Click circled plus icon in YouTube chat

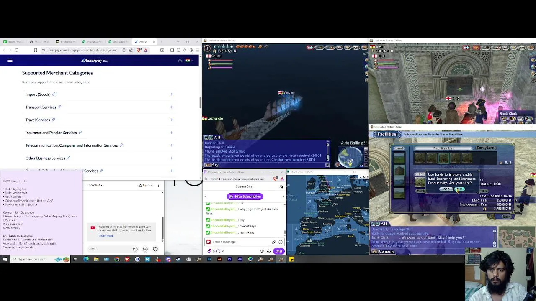(145, 249)
